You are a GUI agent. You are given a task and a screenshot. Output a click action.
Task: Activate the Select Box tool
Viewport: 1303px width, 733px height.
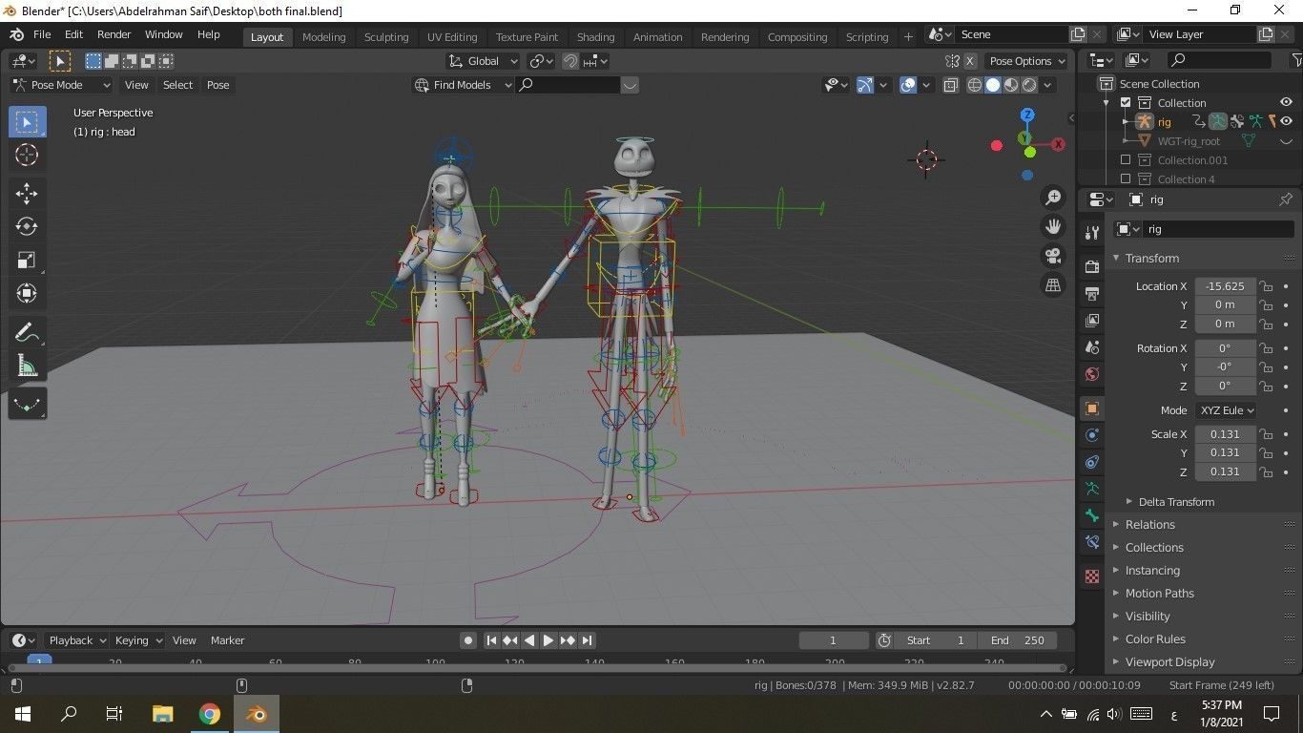[x=27, y=122]
